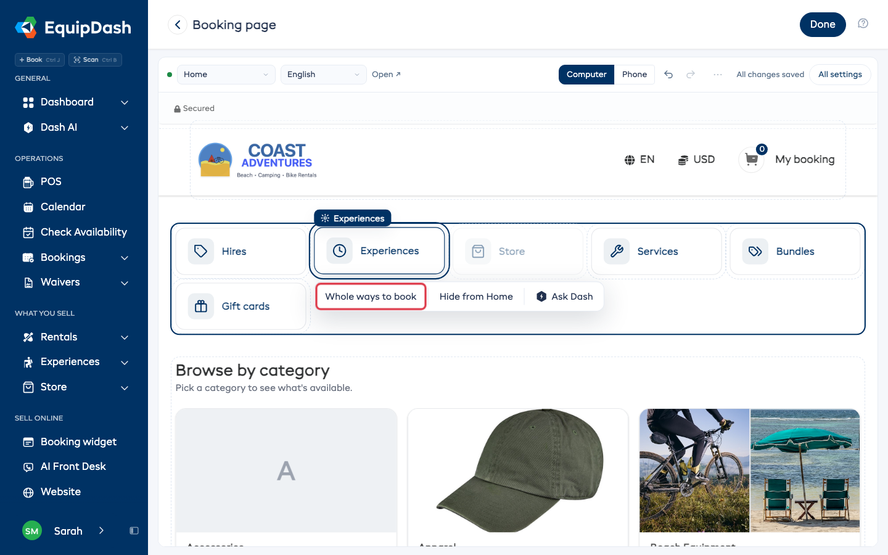Select the Bundles tile

point(795,252)
